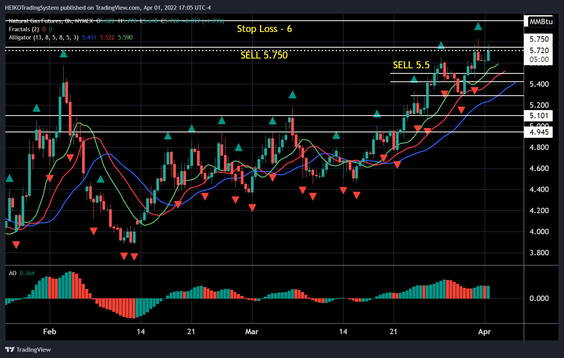The image size is (564, 358).
Task: Click the 4.000 price scale value
Action: (x=539, y=232)
